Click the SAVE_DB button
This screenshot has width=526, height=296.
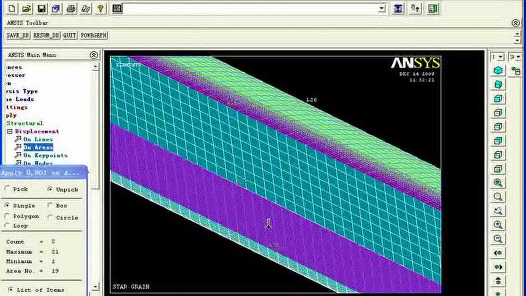[18, 35]
